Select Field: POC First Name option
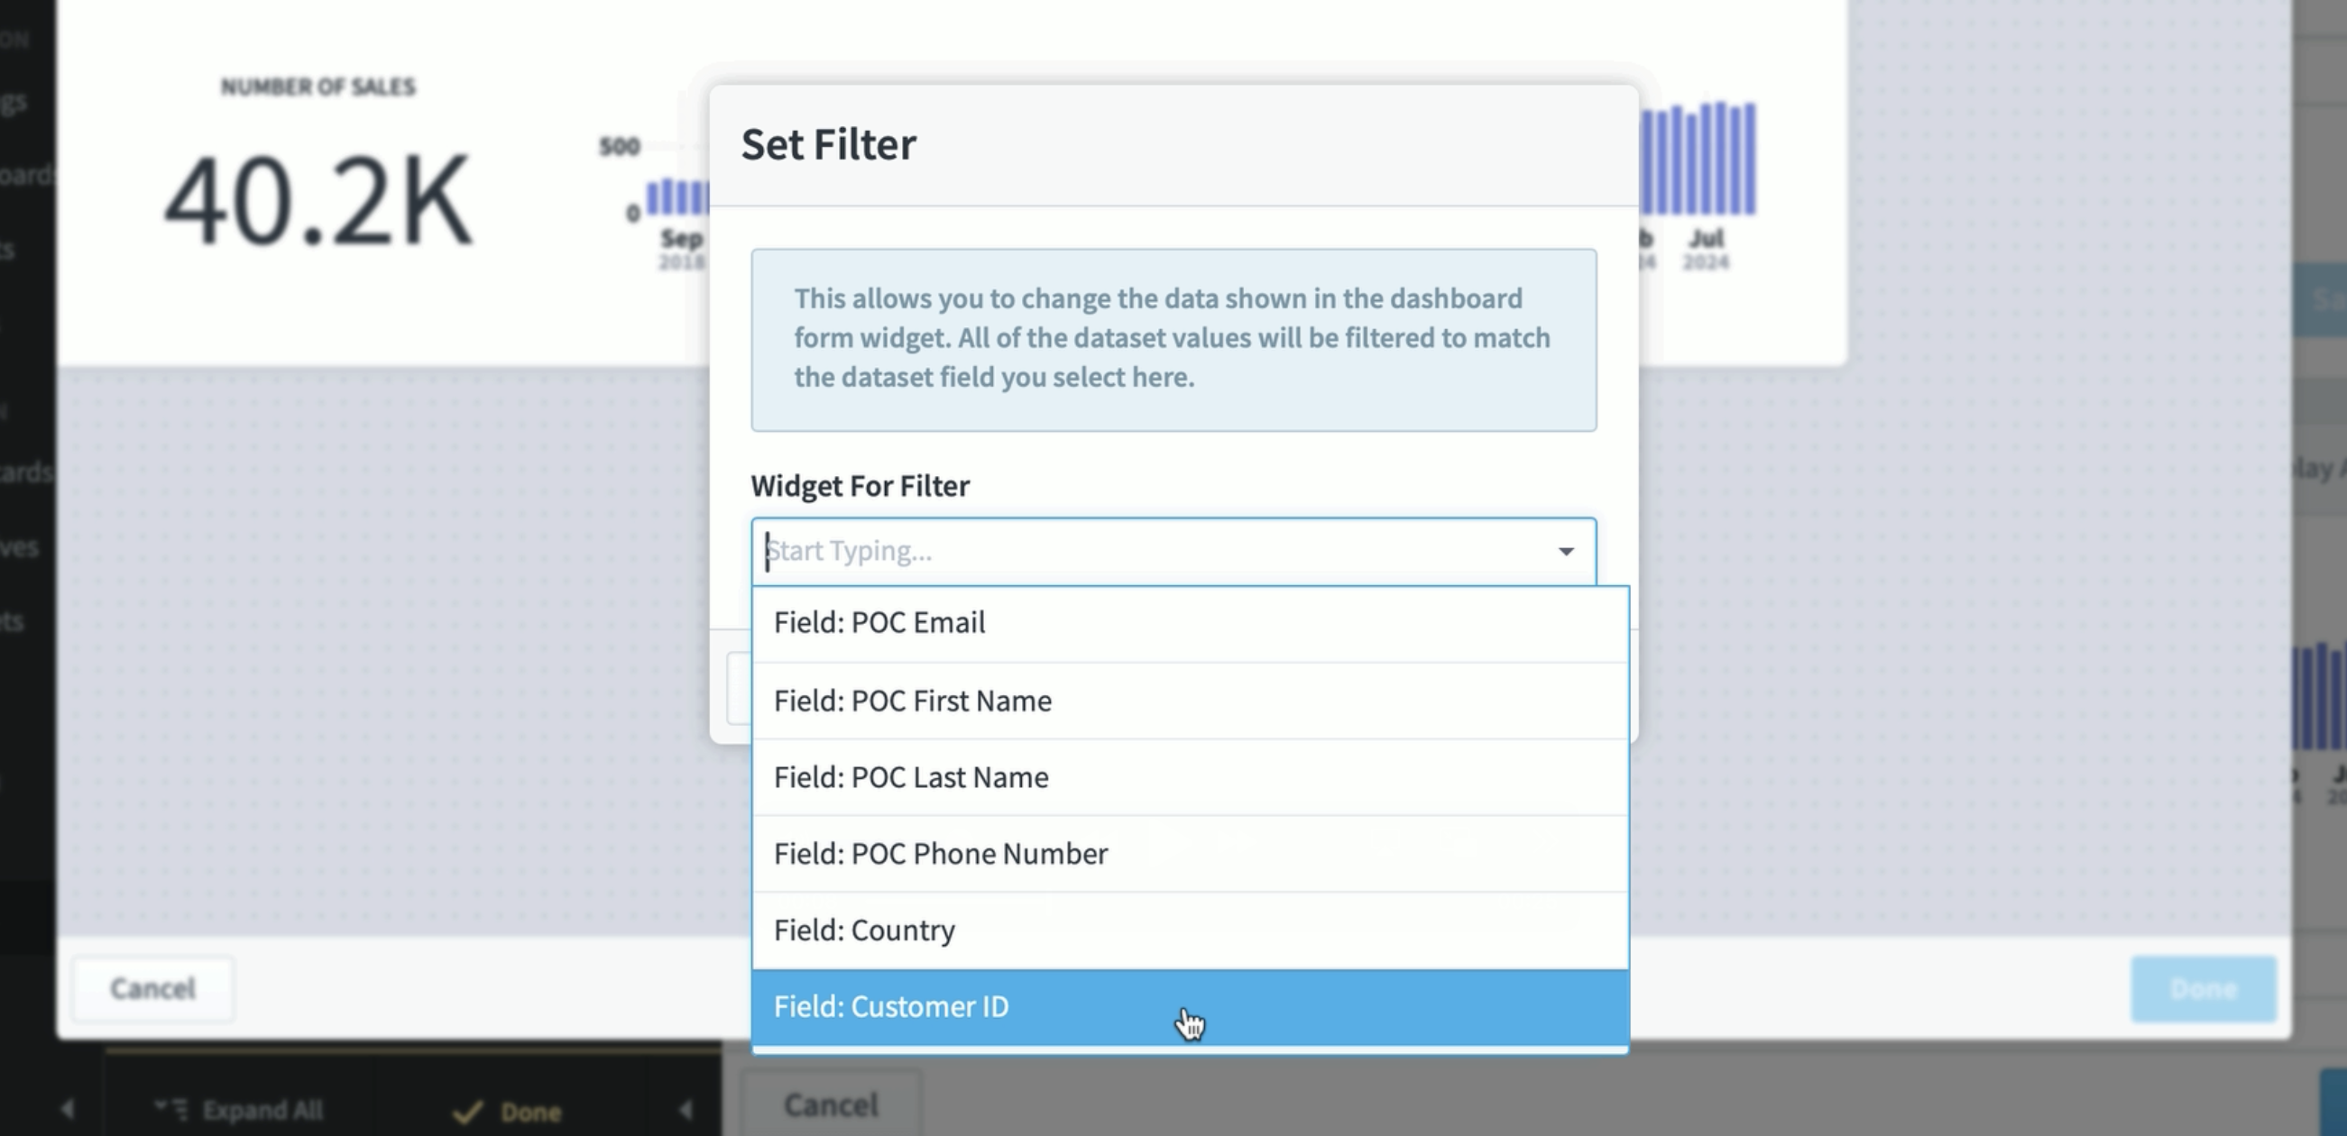The image size is (2347, 1136). (1190, 701)
